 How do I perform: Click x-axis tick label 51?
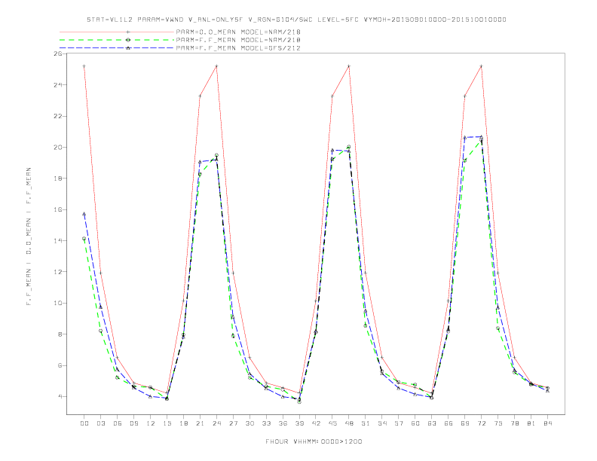366,423
